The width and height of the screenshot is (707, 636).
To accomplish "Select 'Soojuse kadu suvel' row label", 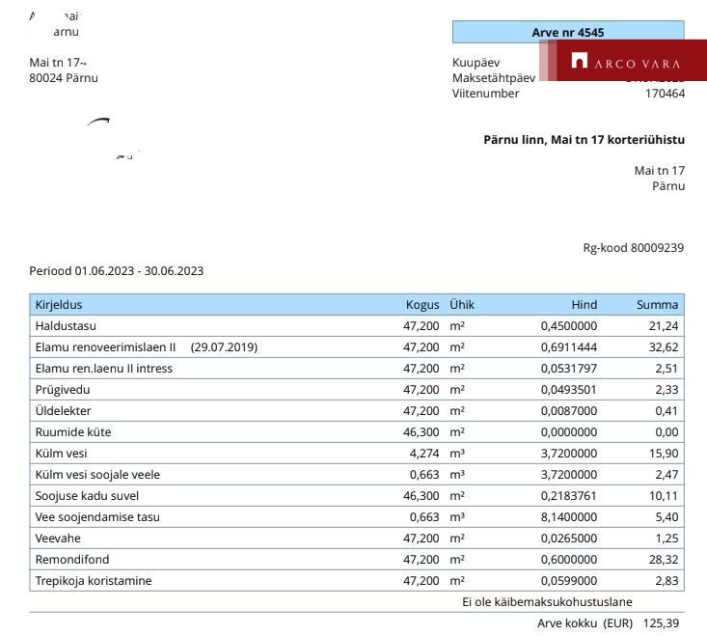I will coord(87,495).
